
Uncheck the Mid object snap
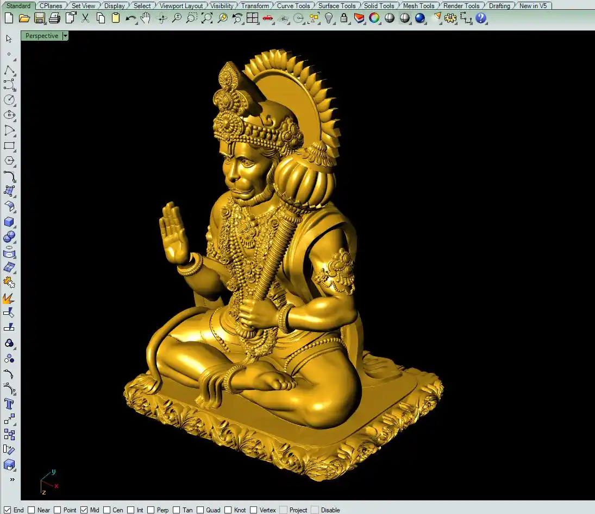click(x=84, y=510)
